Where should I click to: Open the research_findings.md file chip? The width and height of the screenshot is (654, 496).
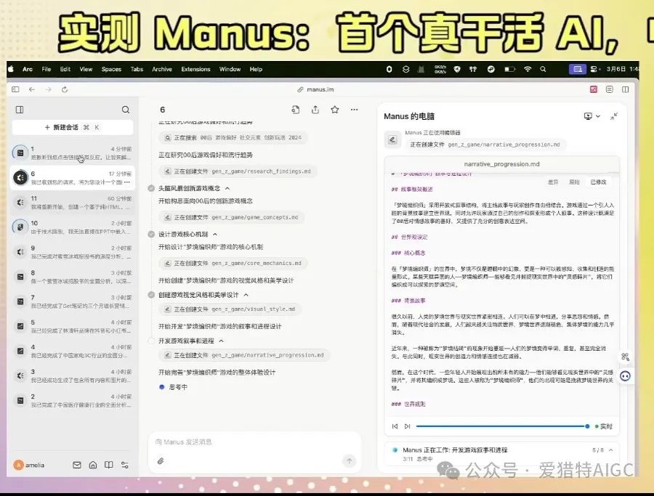[x=238, y=171]
